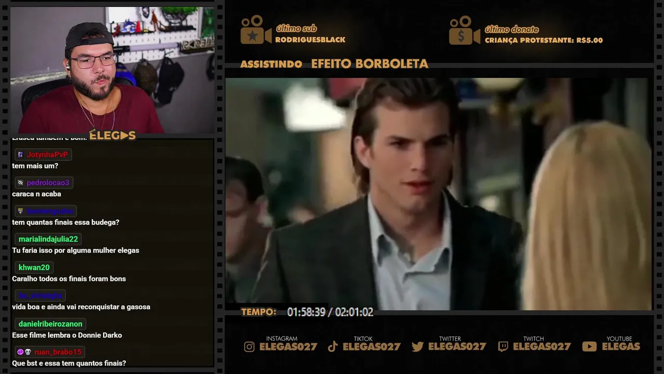
Task: Open the ruan_brabo15 chat username
Action: pos(58,352)
